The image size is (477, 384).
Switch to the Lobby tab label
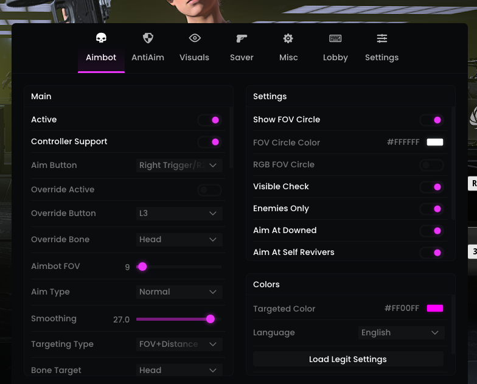(x=335, y=58)
